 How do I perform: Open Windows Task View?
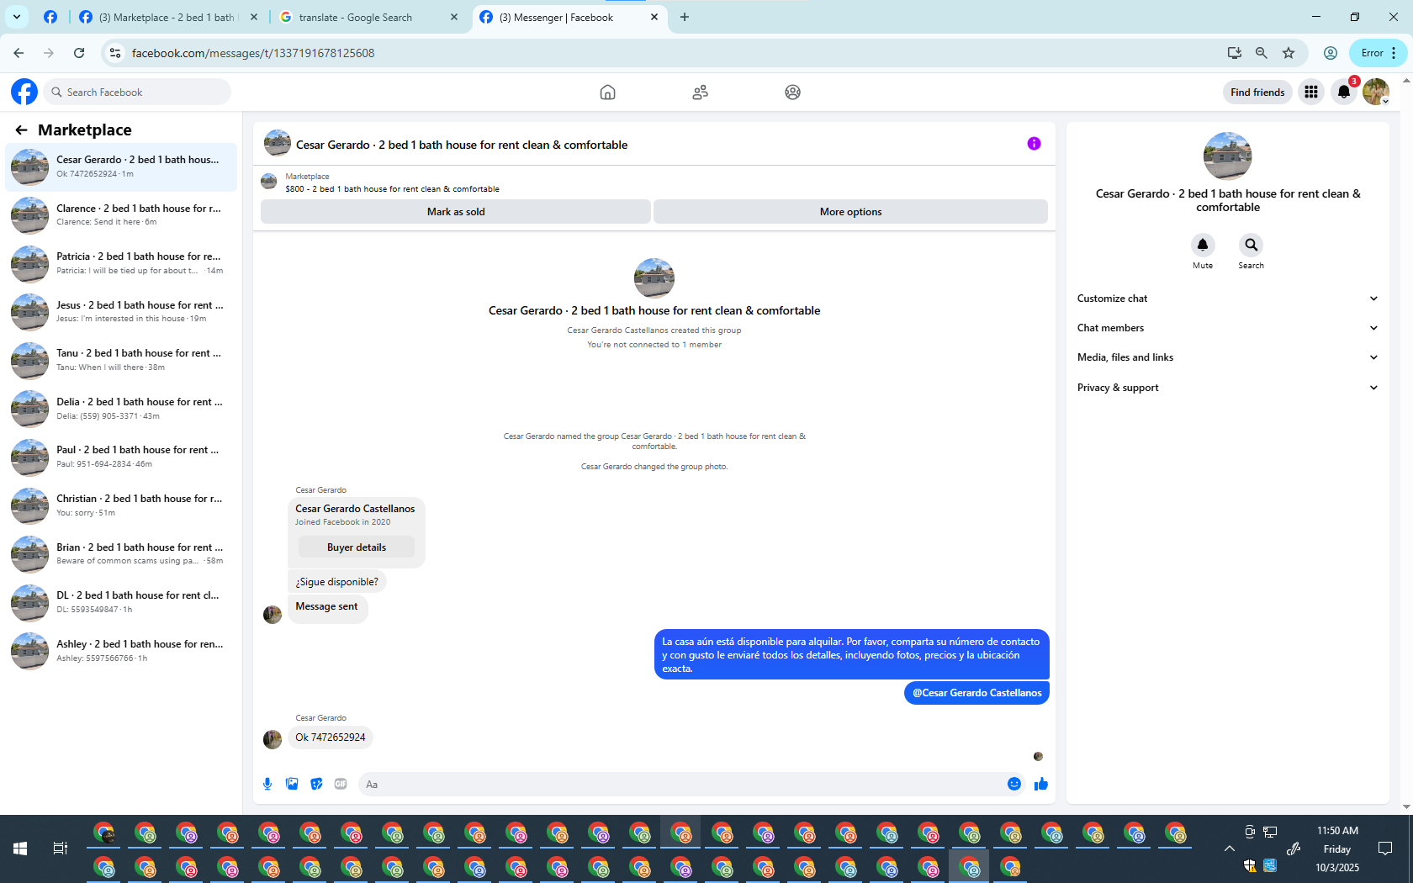61,849
